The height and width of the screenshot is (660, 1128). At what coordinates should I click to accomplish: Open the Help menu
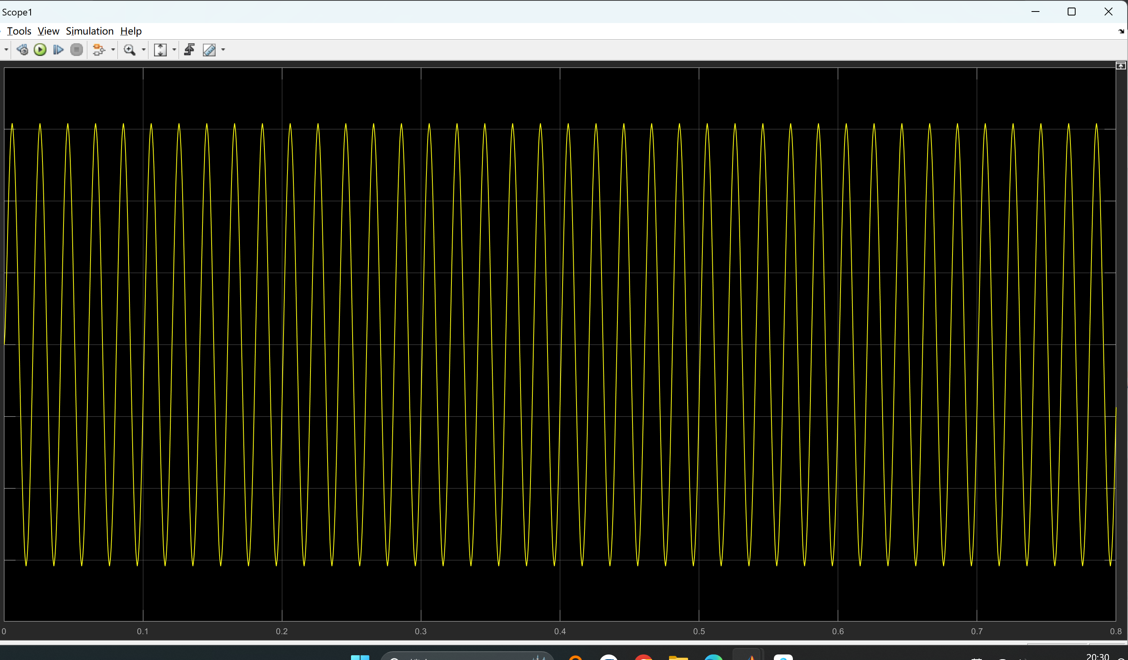coord(131,31)
